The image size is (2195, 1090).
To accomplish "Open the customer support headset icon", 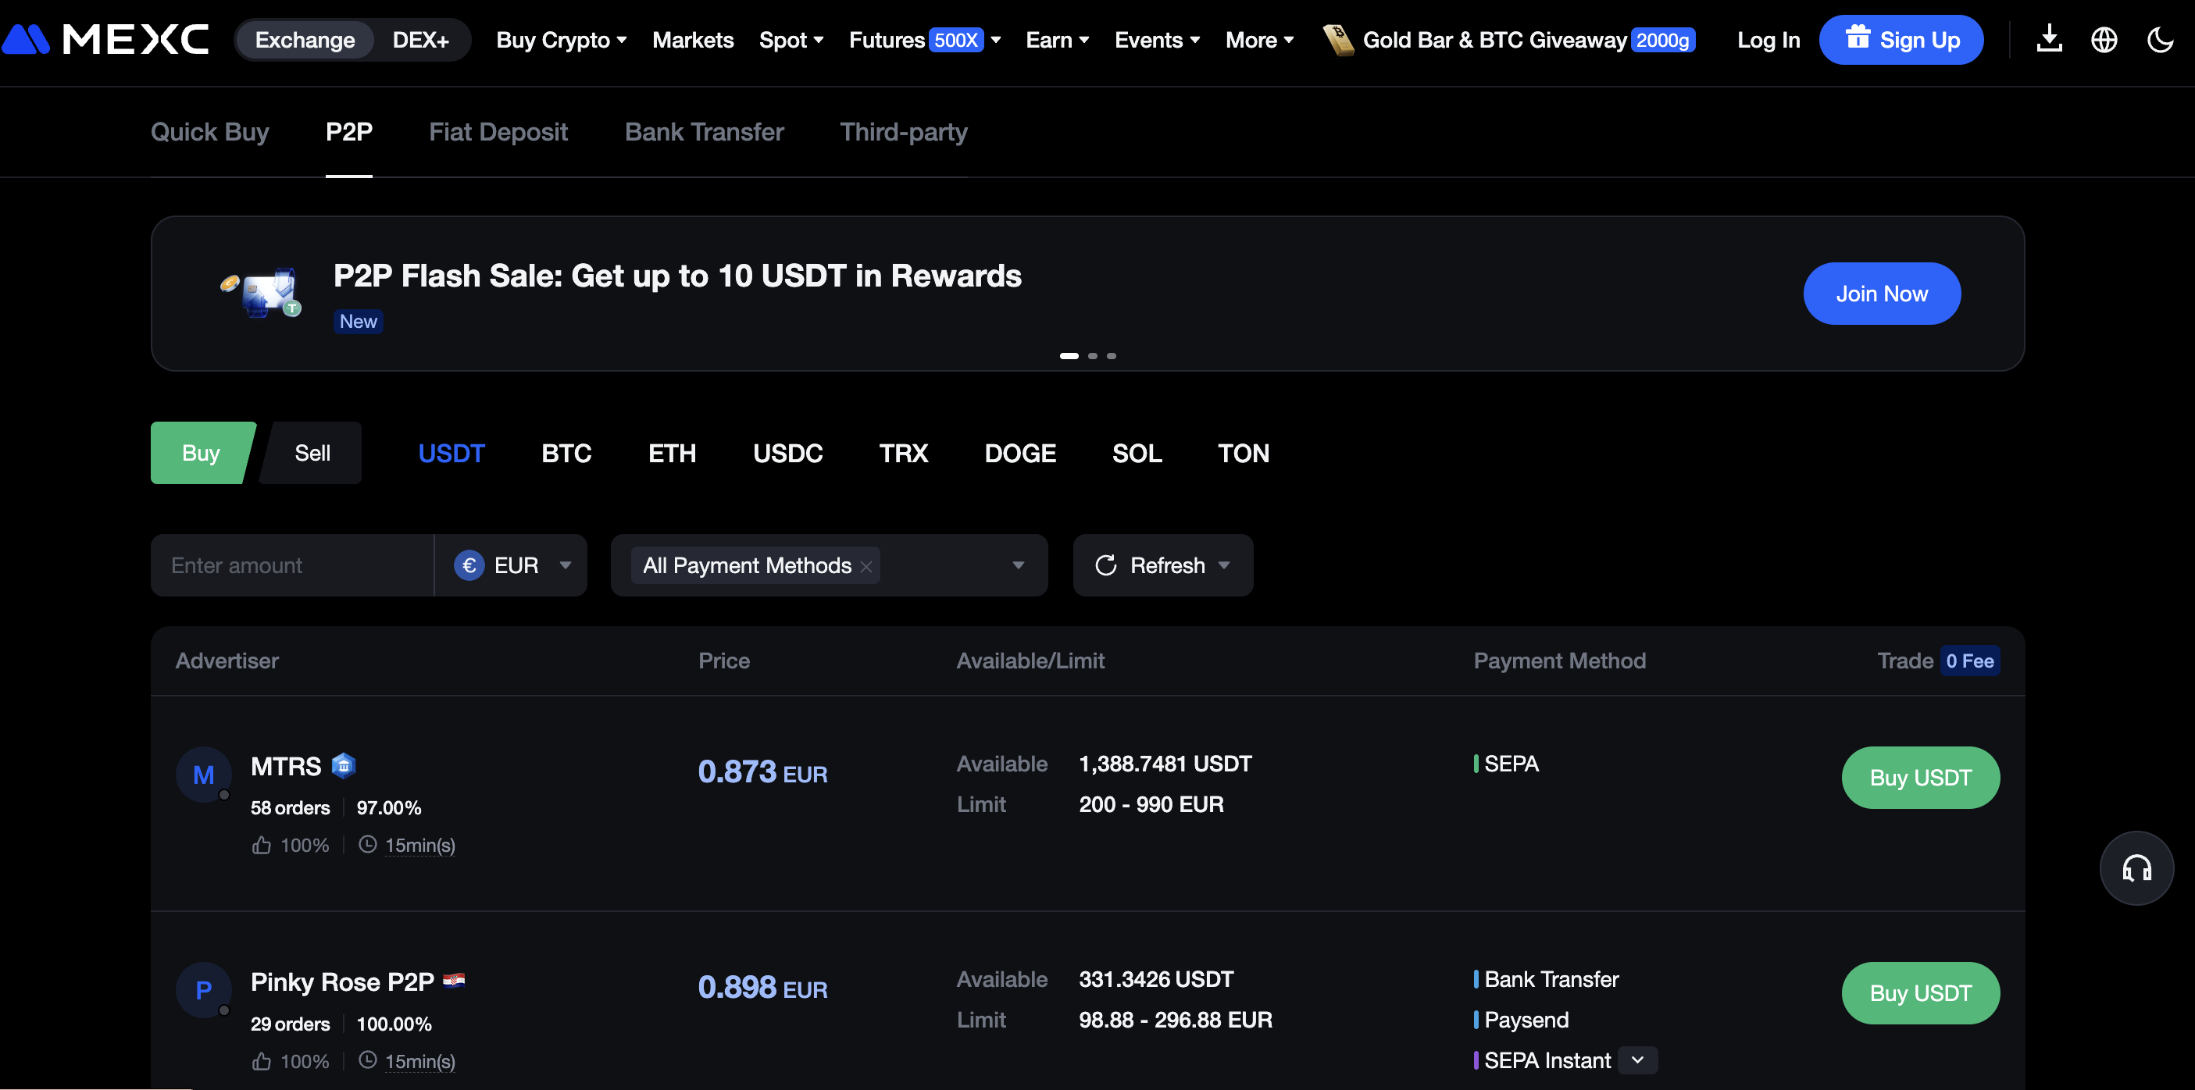I will 2136,868.
